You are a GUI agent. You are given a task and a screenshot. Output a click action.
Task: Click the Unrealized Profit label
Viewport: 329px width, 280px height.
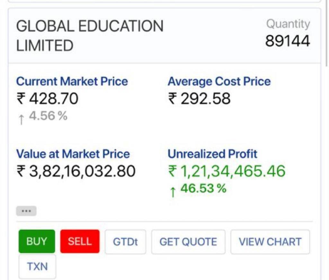click(x=212, y=154)
